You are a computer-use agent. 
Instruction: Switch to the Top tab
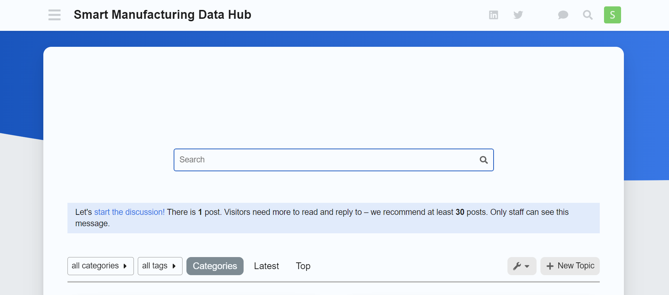303,266
